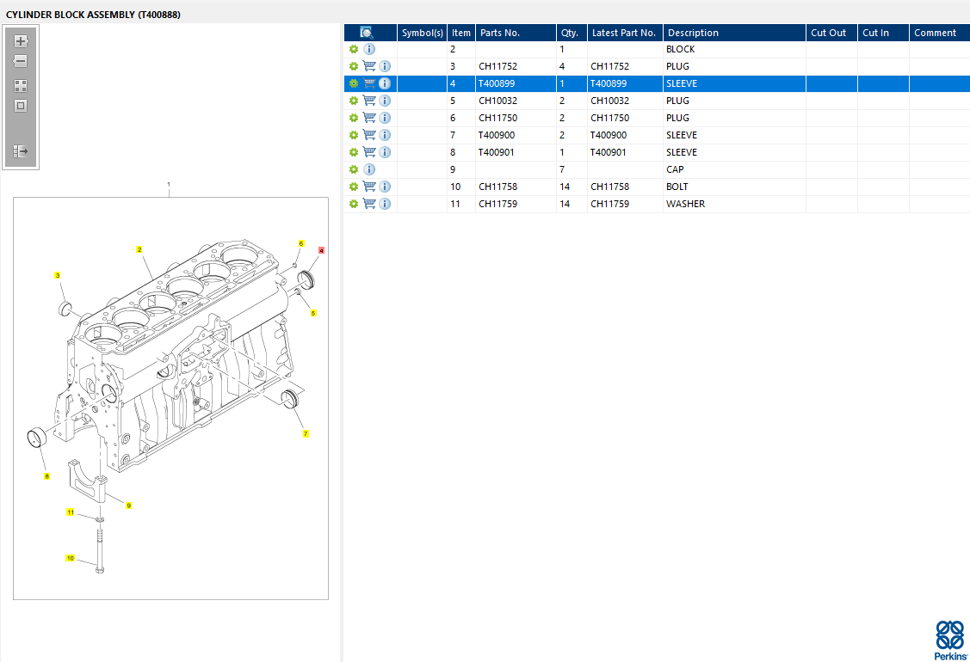Sort by Latest Part No. column header
The width and height of the screenshot is (970, 662).
626,33
